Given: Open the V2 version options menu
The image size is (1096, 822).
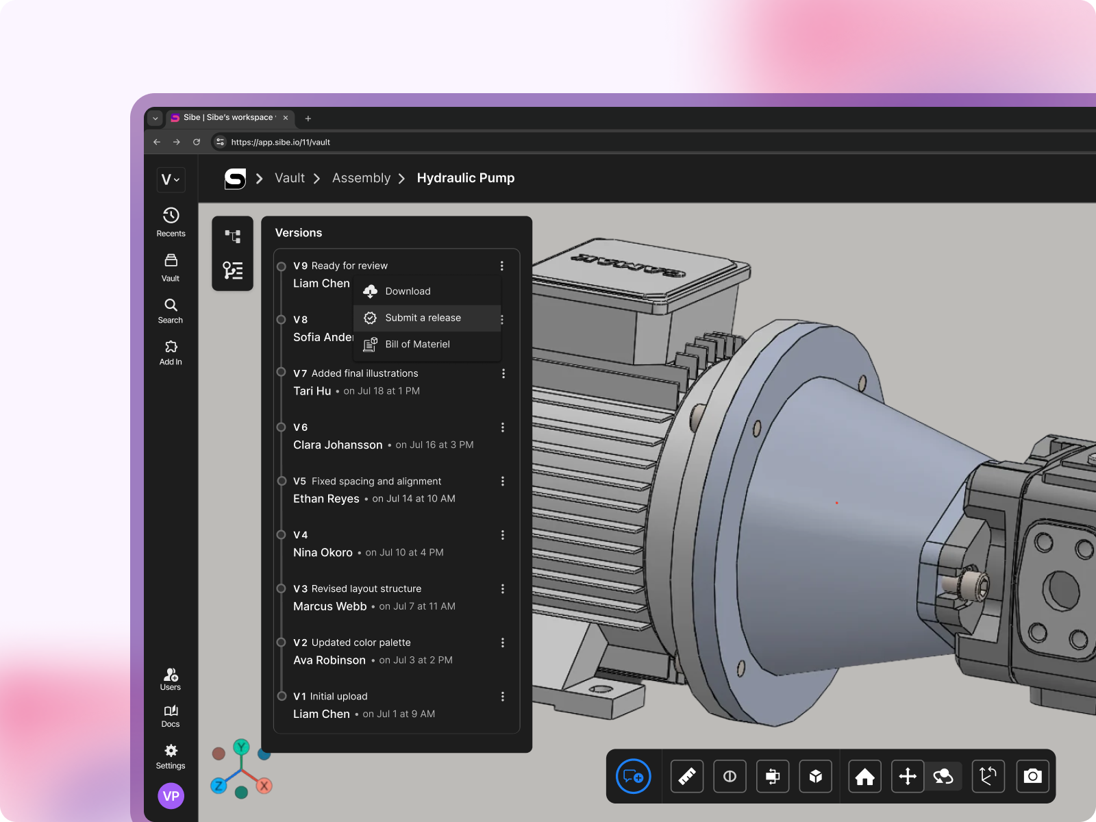Looking at the screenshot, I should coord(503,643).
